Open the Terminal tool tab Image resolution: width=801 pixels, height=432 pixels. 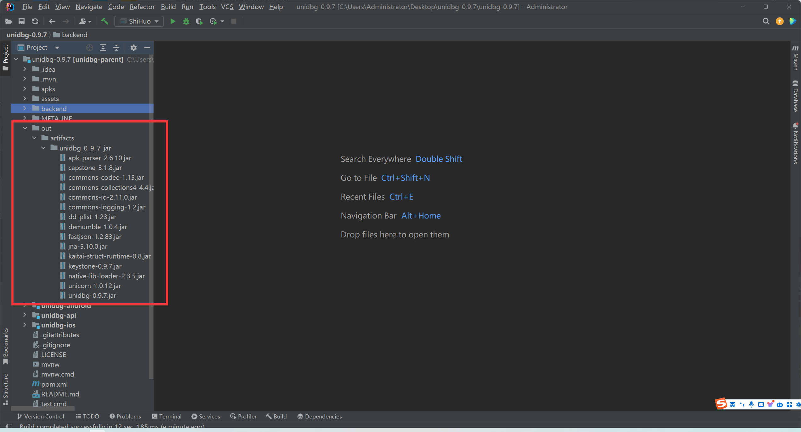167,416
